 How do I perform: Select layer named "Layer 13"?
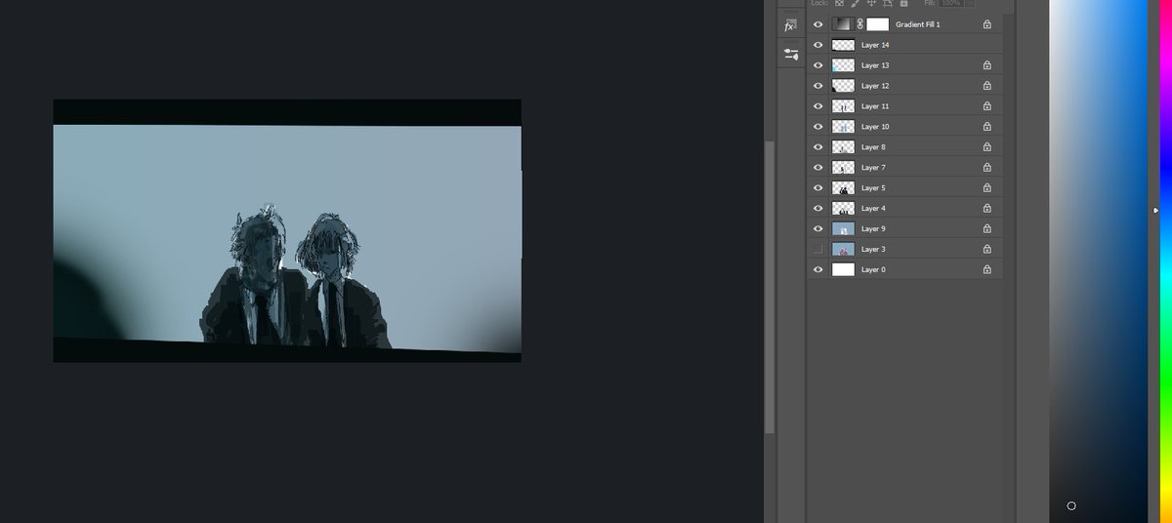tap(875, 65)
